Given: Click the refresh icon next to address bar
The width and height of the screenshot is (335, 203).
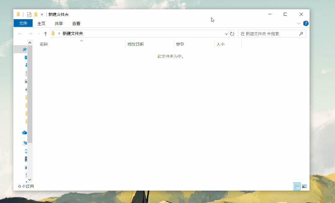Looking at the screenshot, I should coord(232,33).
